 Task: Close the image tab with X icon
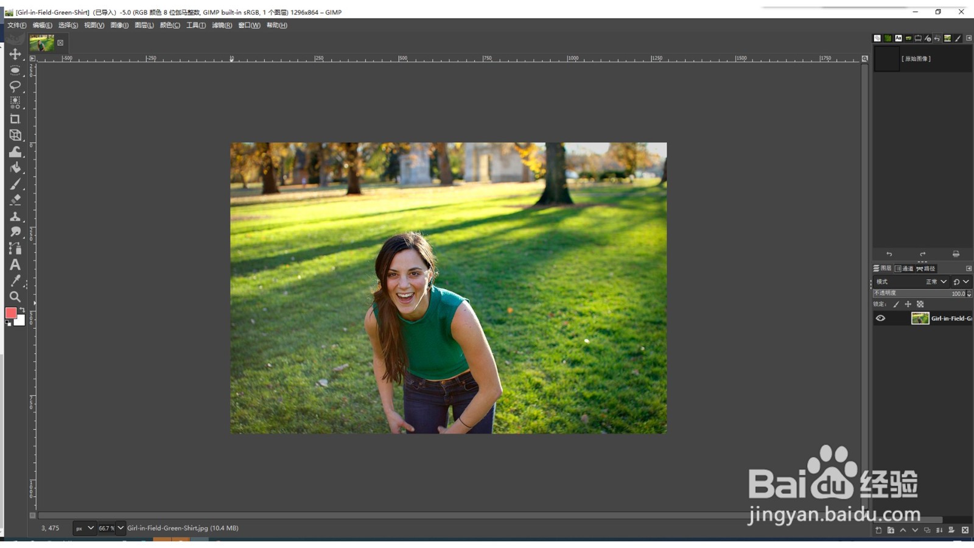(x=60, y=43)
